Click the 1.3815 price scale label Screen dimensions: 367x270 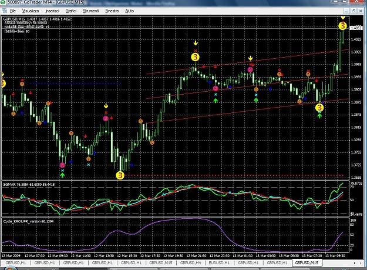click(356, 127)
